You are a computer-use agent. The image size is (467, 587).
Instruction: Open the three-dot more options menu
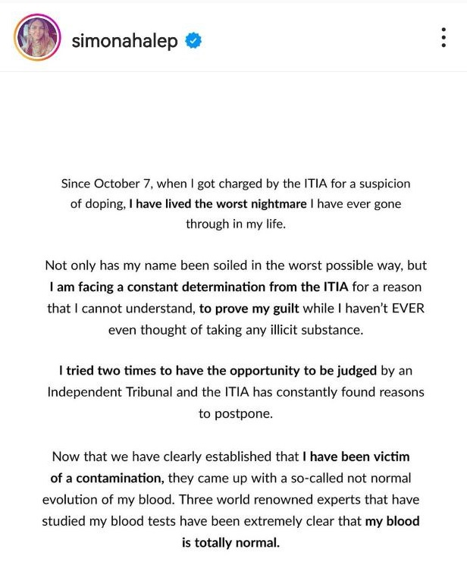point(443,37)
